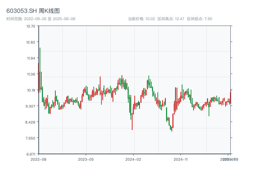Select the 11.94 price axis label

31,58
